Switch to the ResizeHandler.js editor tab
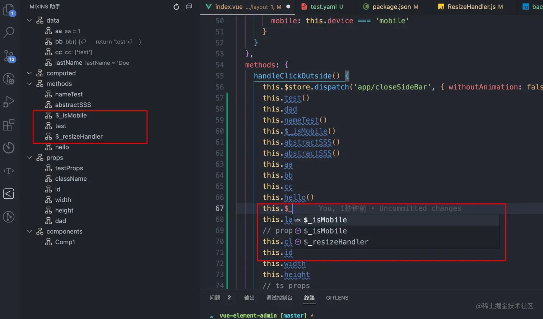 (x=474, y=7)
